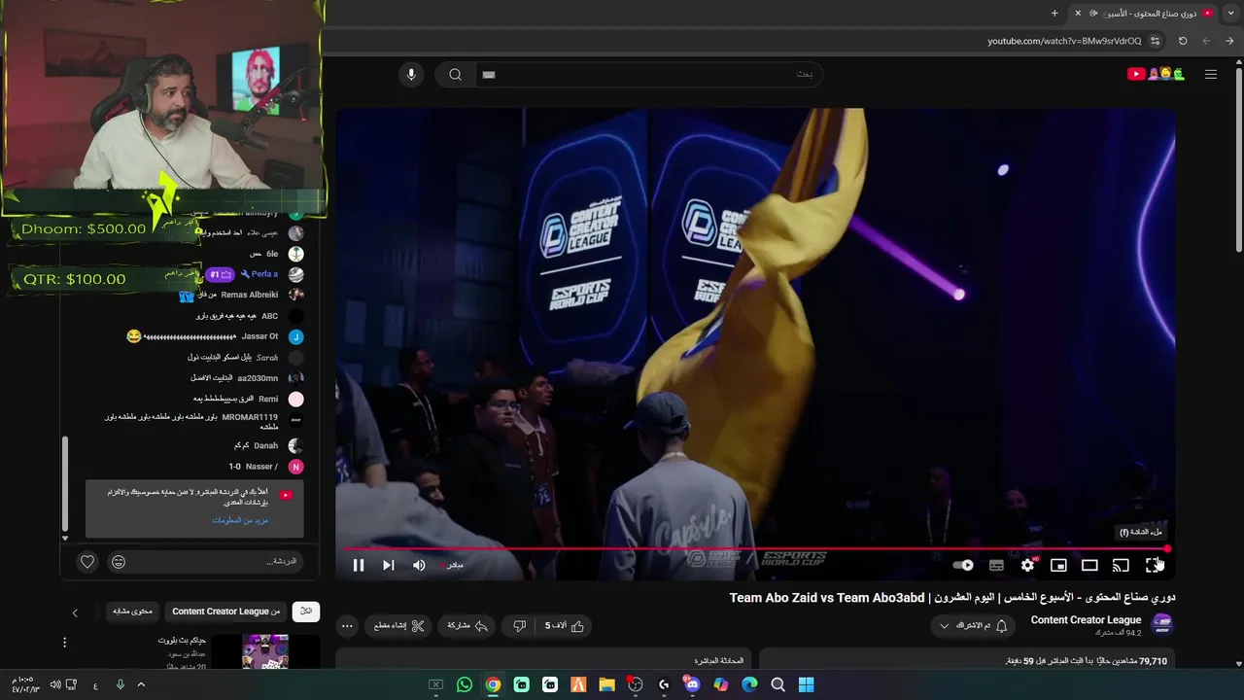The width and height of the screenshot is (1244, 700).
Task: Reload the page
Action: (1183, 41)
